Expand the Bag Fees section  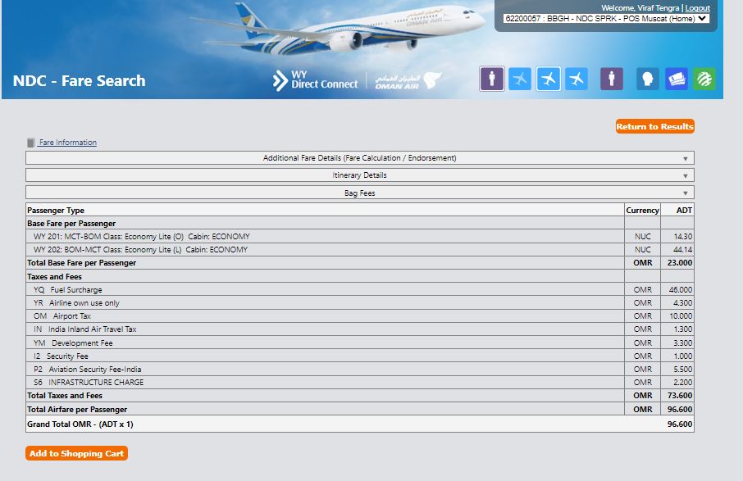pos(359,192)
